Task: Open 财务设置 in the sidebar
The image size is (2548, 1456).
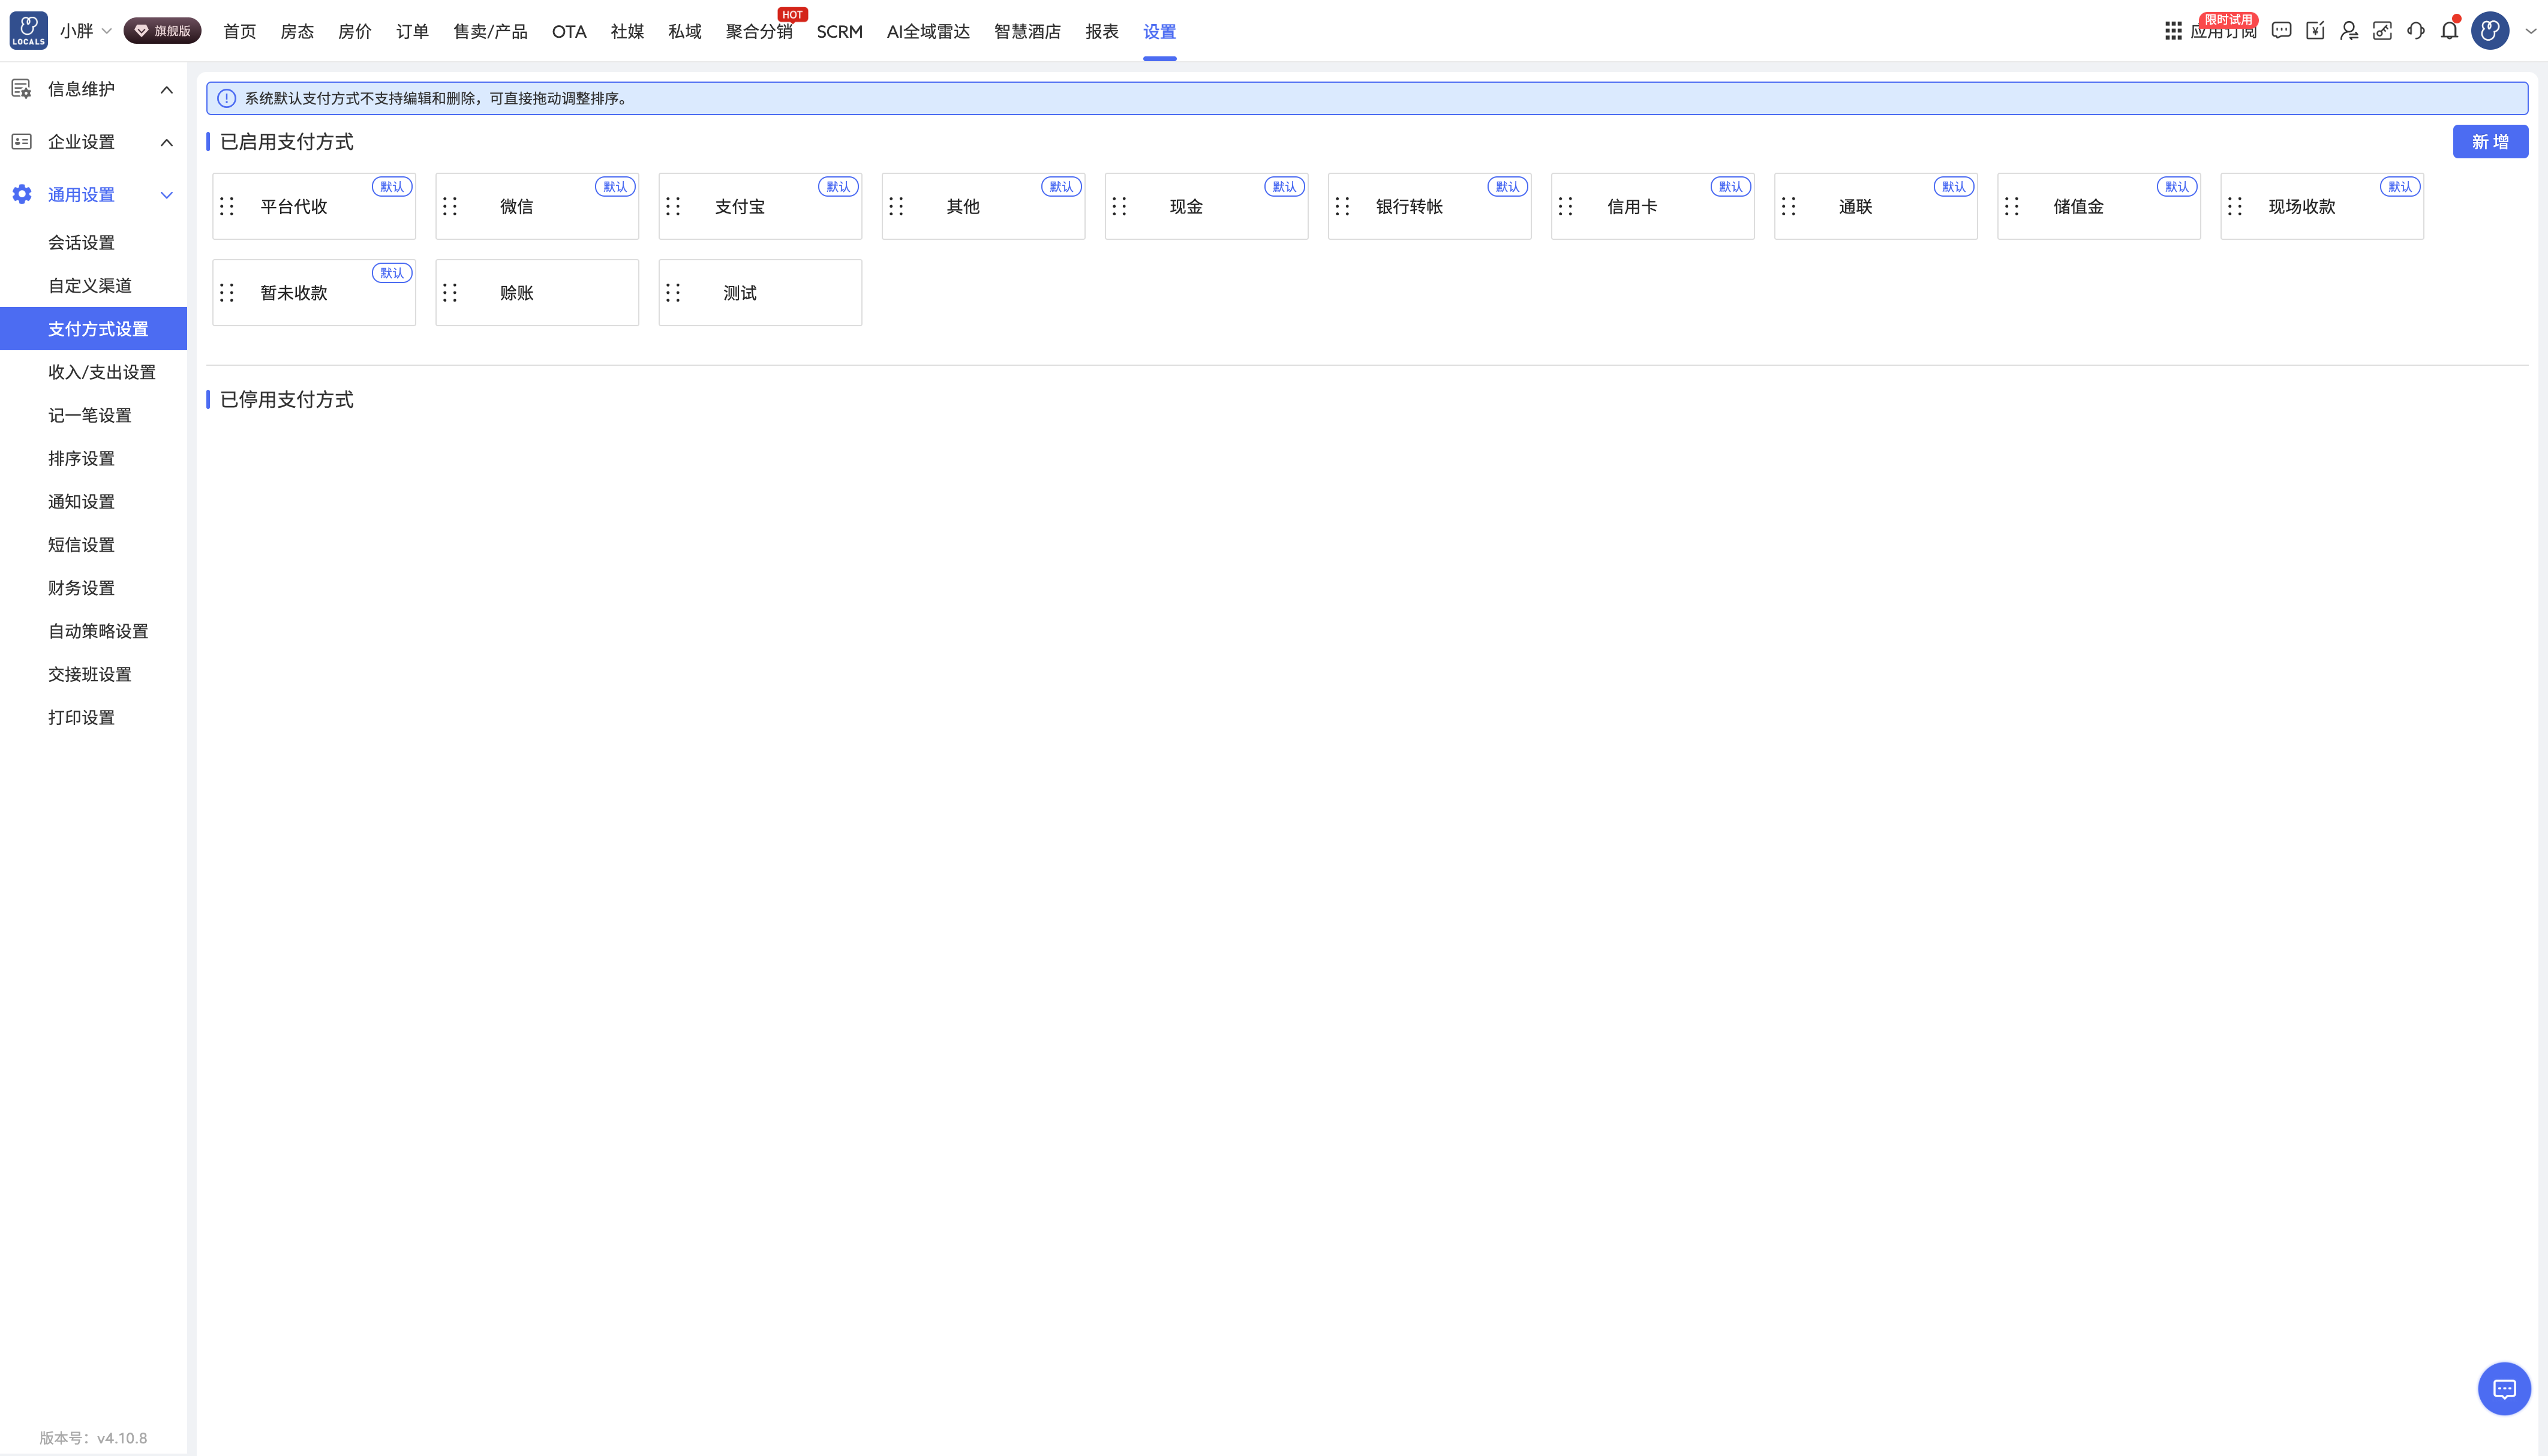Action: coord(81,587)
